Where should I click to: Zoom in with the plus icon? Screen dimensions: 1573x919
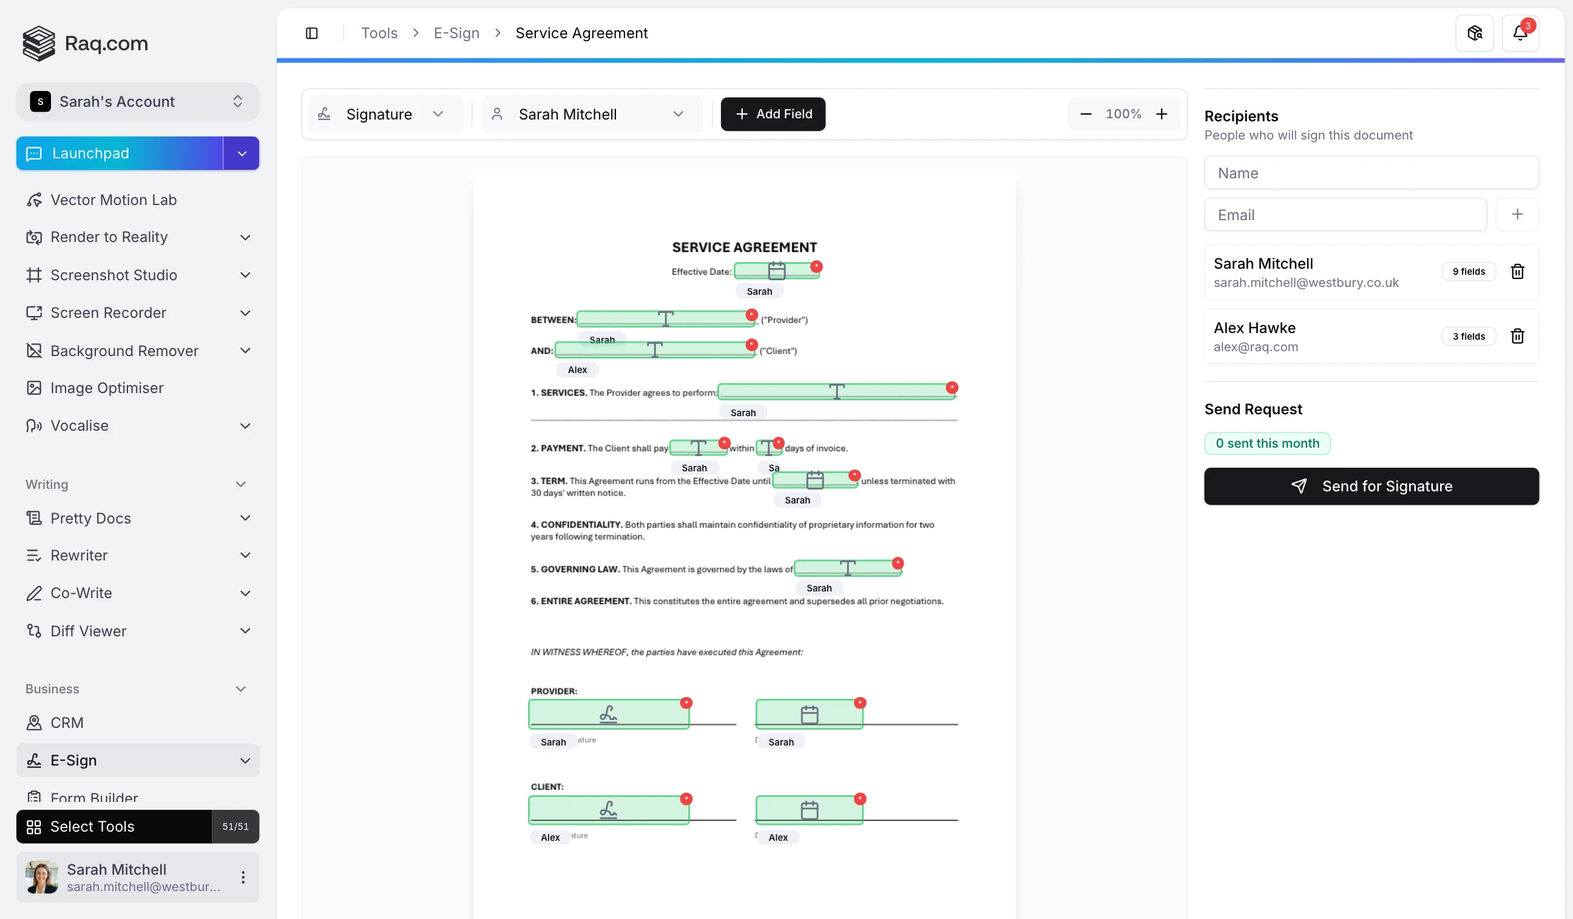(1161, 114)
